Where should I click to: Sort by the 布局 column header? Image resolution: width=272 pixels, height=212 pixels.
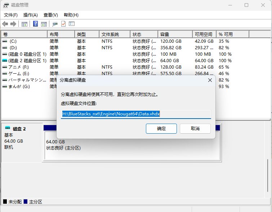coord(61,34)
